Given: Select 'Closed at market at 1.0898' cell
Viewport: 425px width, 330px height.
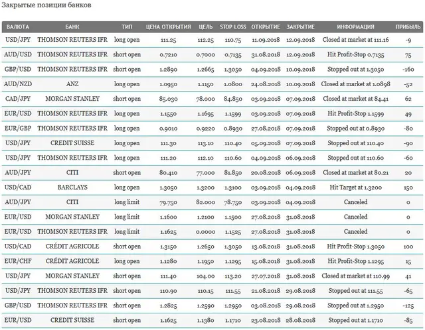Looking at the screenshot, I should (356, 84).
